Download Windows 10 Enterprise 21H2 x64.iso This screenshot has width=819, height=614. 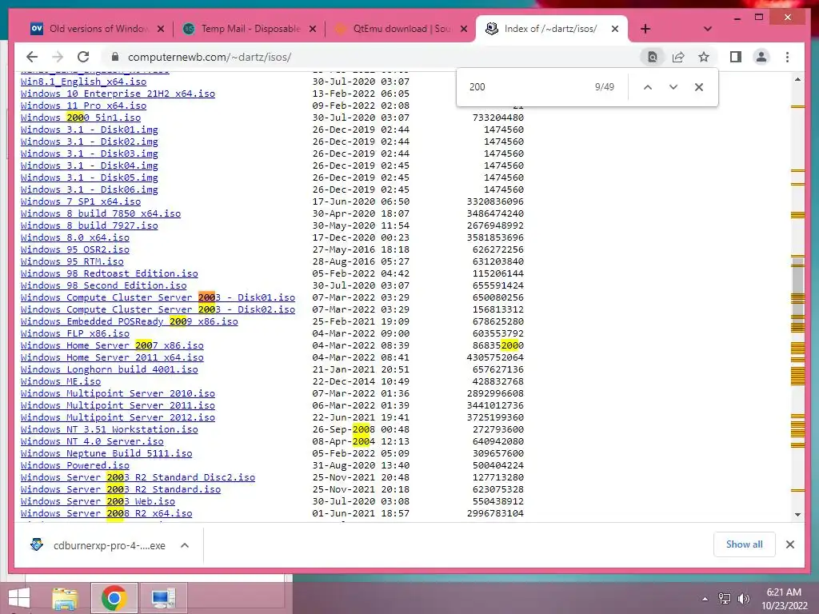(118, 94)
